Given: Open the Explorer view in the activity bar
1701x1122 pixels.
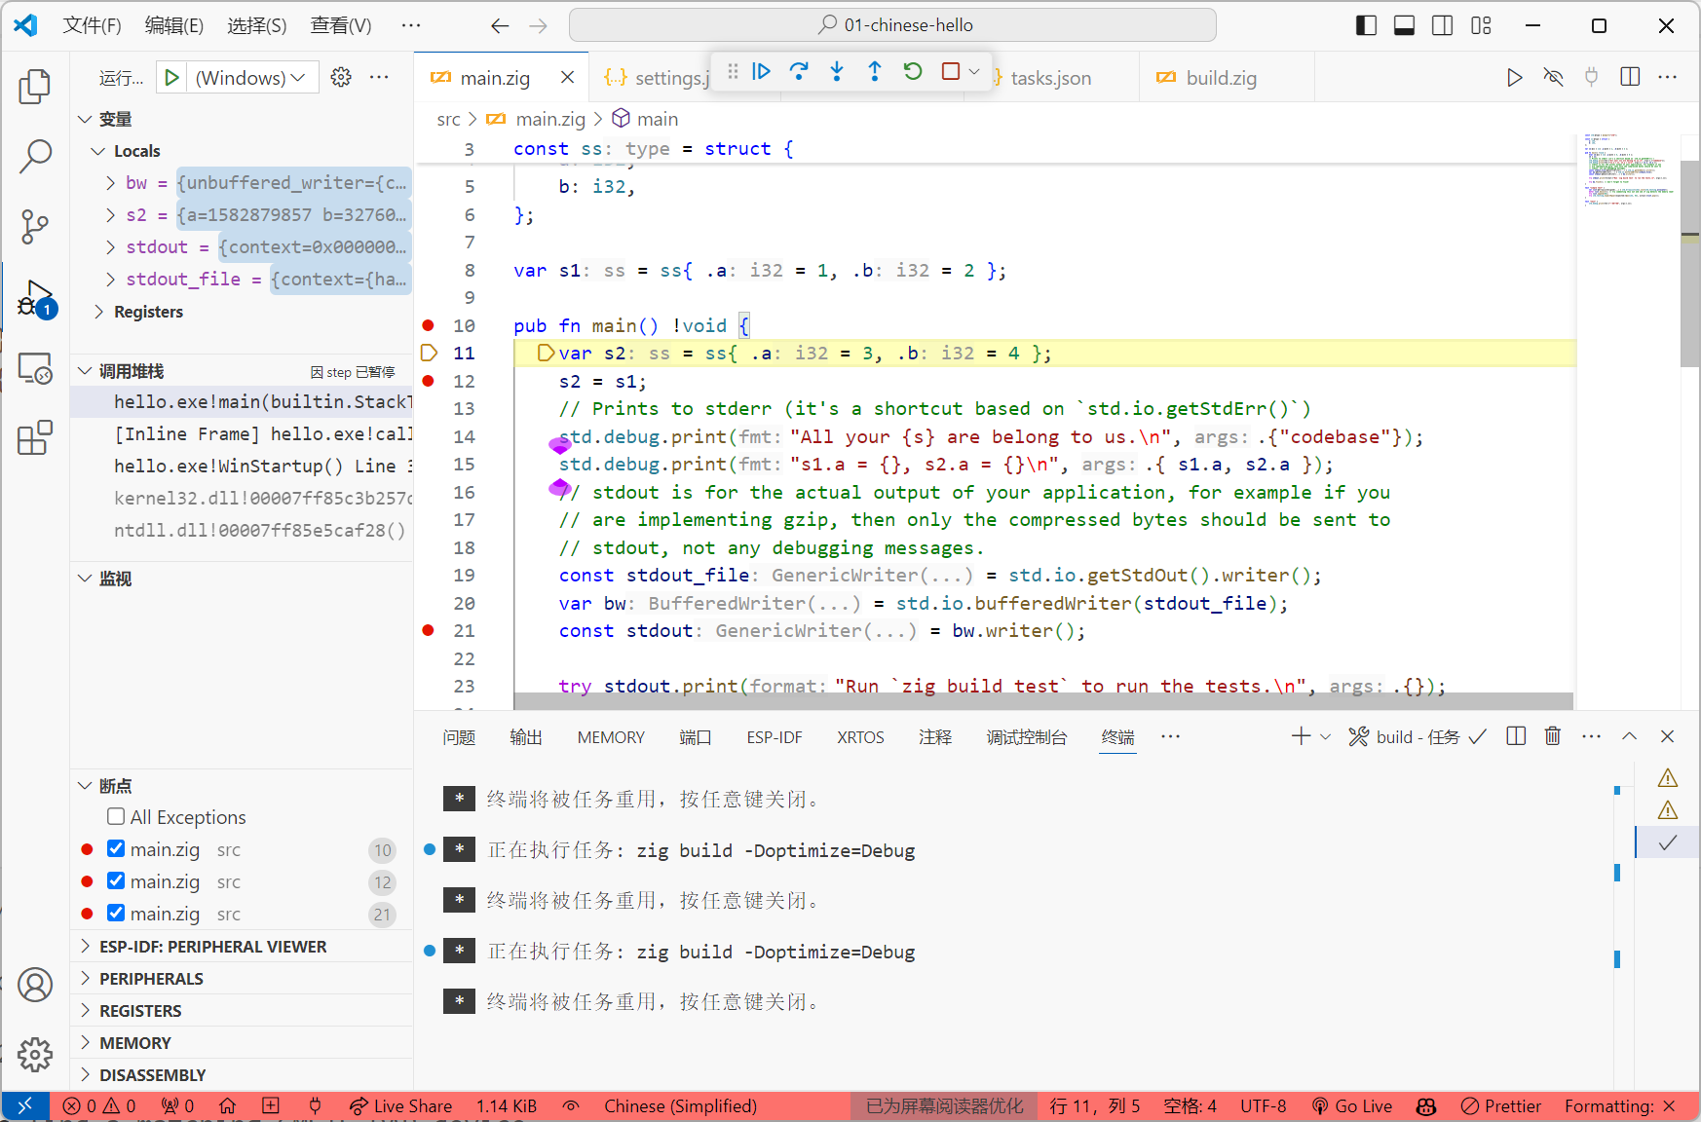Looking at the screenshot, I should [35, 86].
